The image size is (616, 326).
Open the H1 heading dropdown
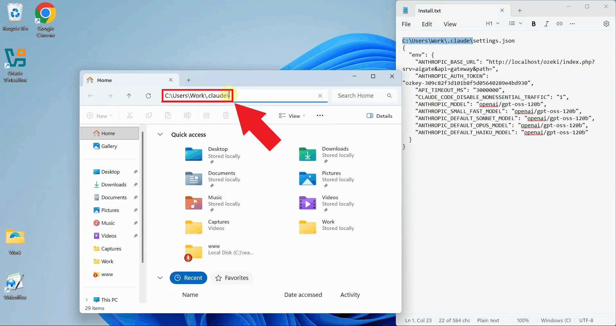(492, 24)
